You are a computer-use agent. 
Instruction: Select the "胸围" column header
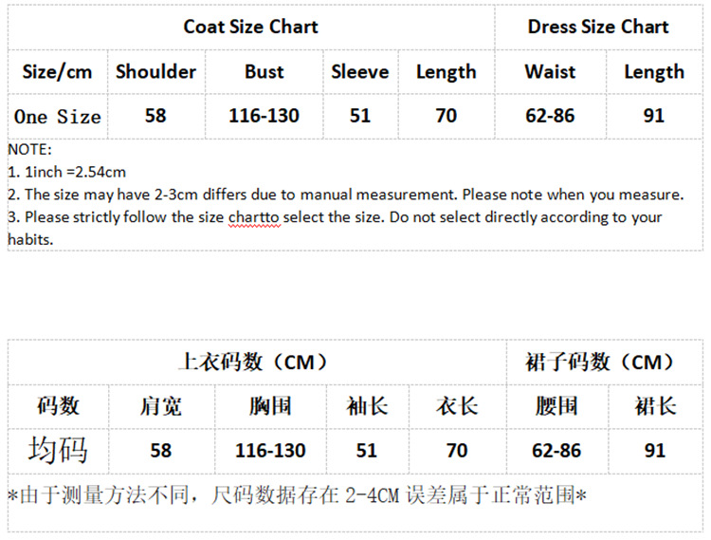point(270,406)
